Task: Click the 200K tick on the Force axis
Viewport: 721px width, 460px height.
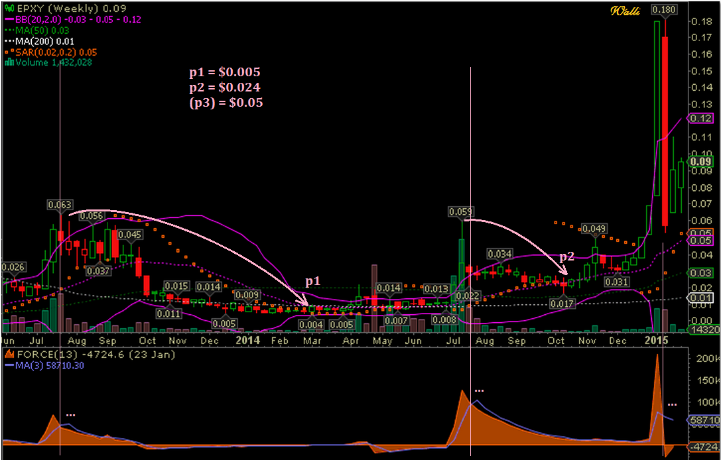Action: 708,359
